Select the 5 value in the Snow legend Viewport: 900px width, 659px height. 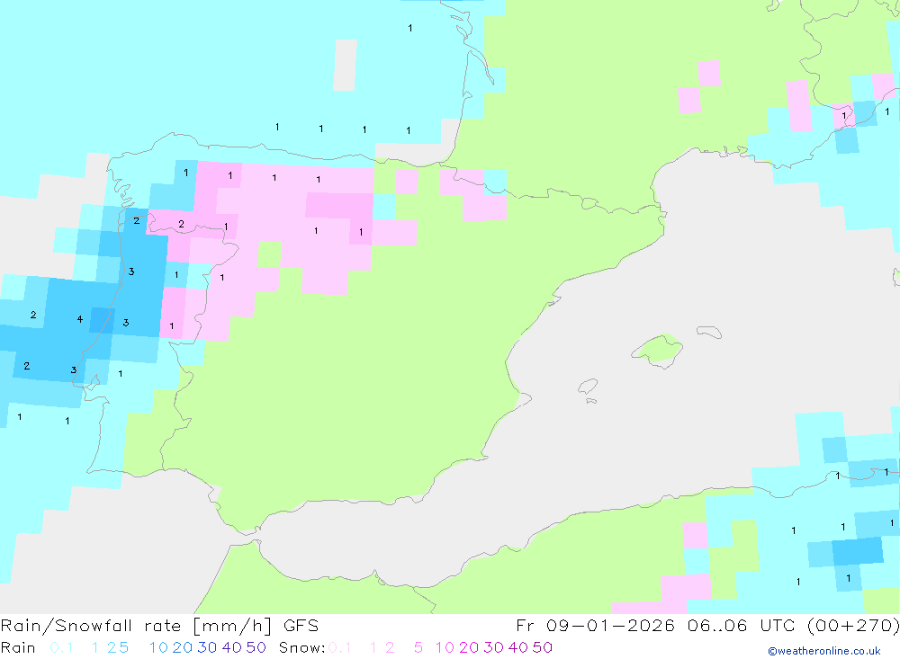coord(418,647)
